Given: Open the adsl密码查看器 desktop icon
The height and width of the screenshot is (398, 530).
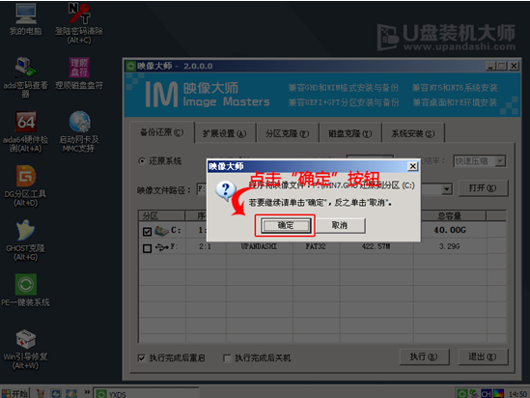Looking at the screenshot, I should point(26,77).
